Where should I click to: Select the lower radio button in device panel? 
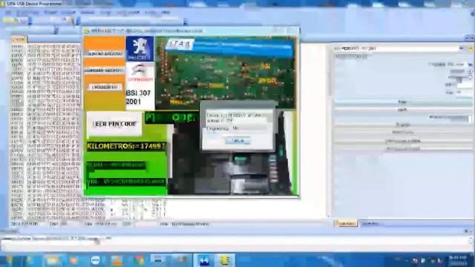470,77
